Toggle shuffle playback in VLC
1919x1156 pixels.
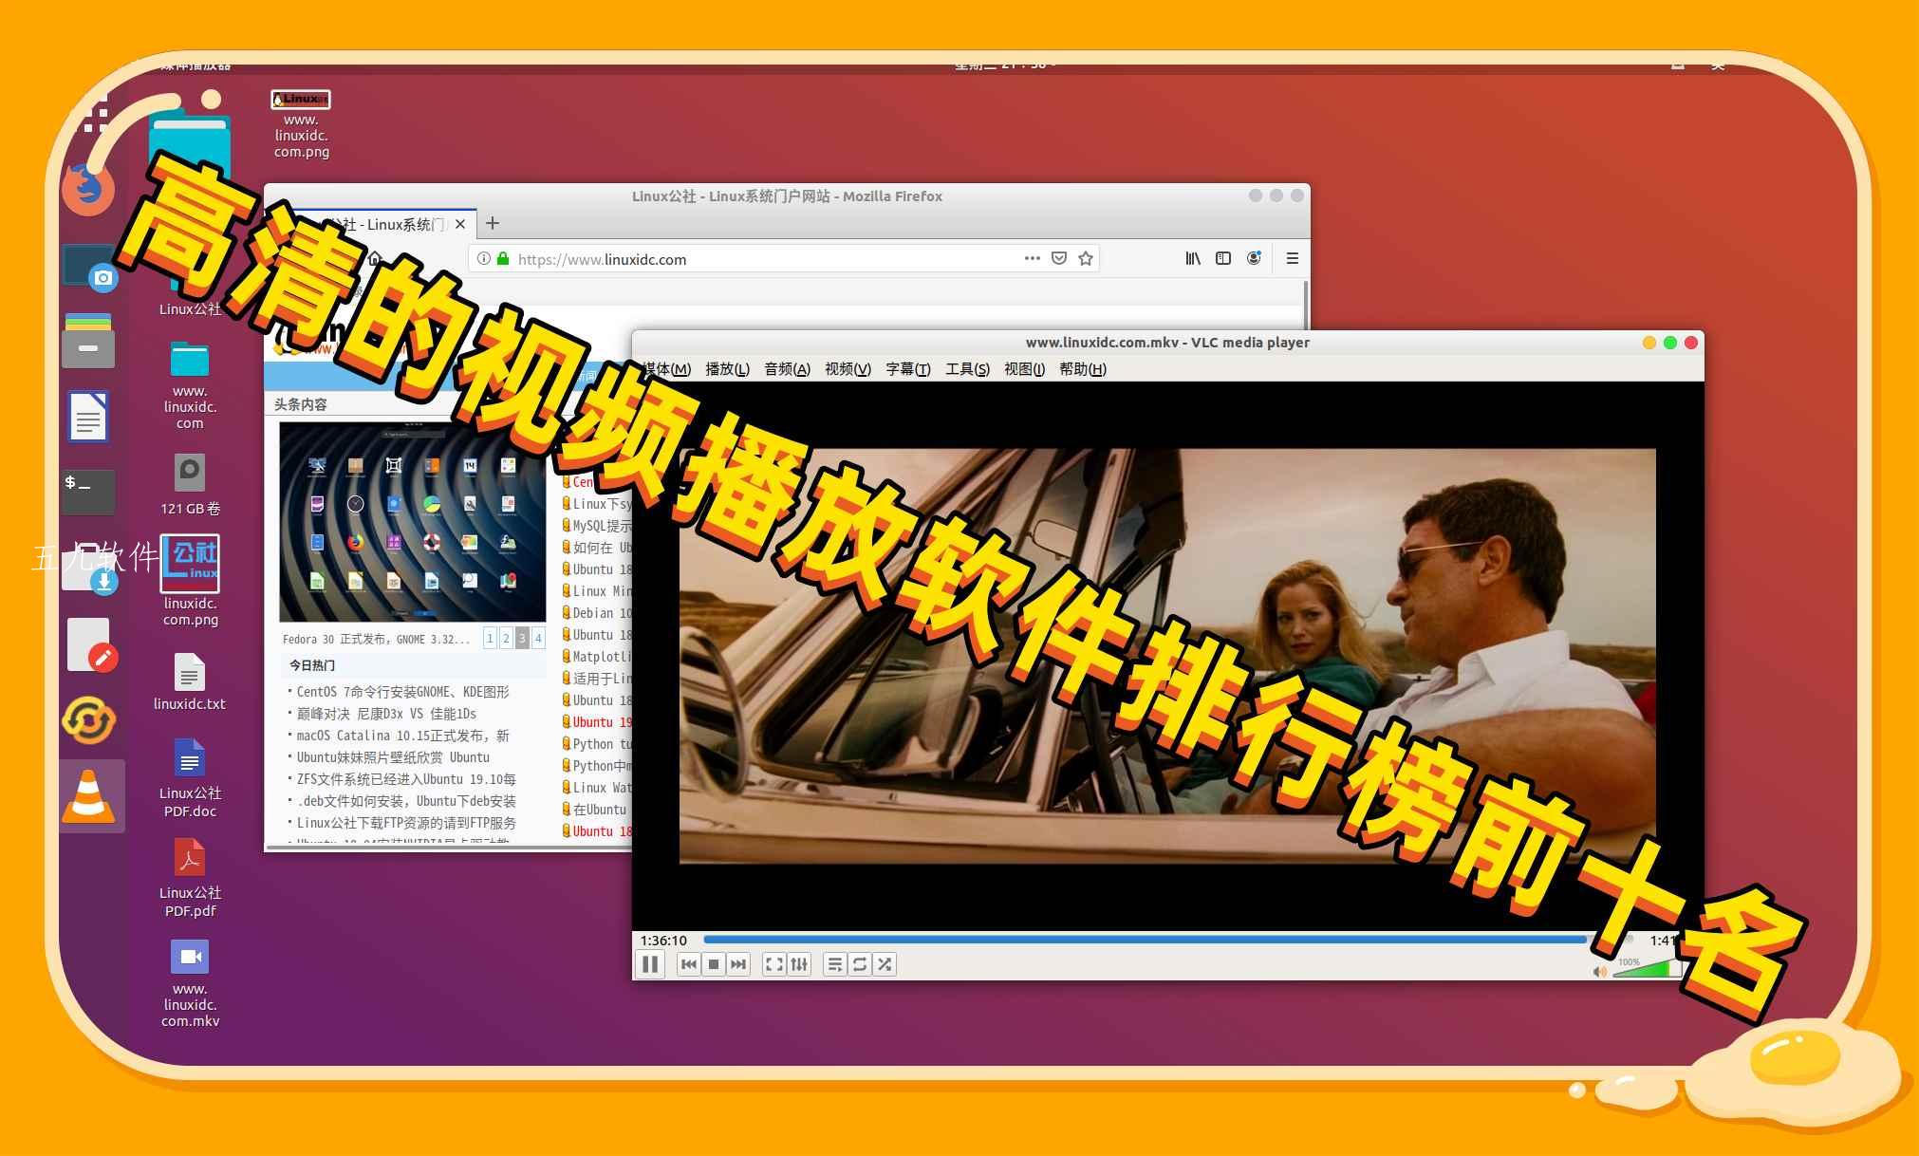(885, 964)
